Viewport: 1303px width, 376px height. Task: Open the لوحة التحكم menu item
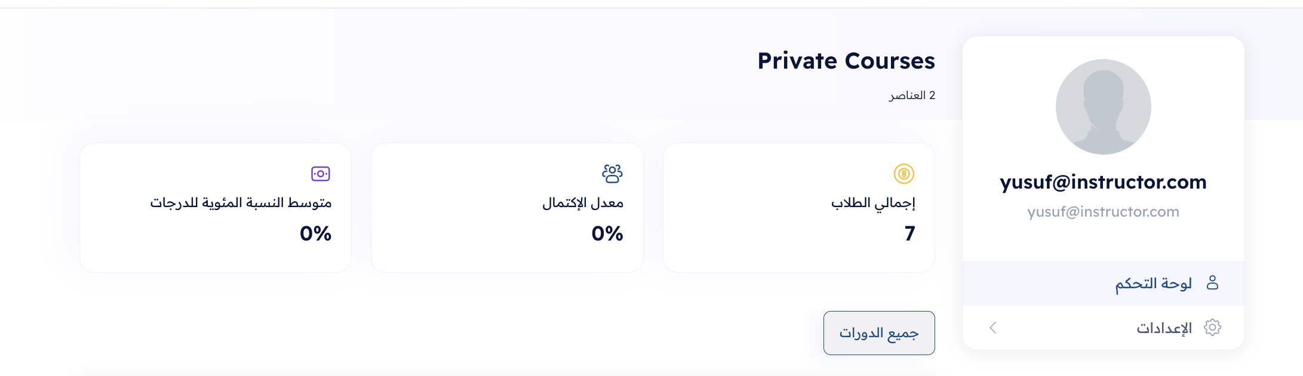pos(1153,283)
